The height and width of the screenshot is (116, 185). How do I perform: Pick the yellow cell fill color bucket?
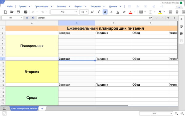click(x=160, y=12)
